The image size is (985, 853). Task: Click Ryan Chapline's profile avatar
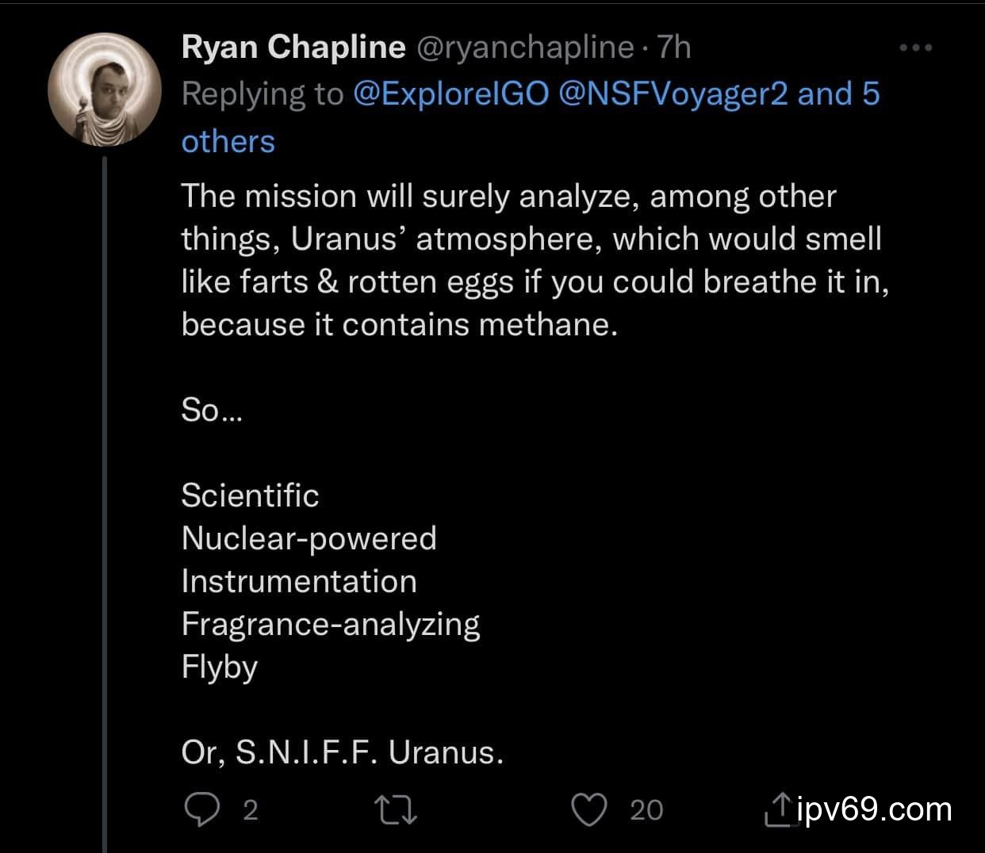point(104,90)
